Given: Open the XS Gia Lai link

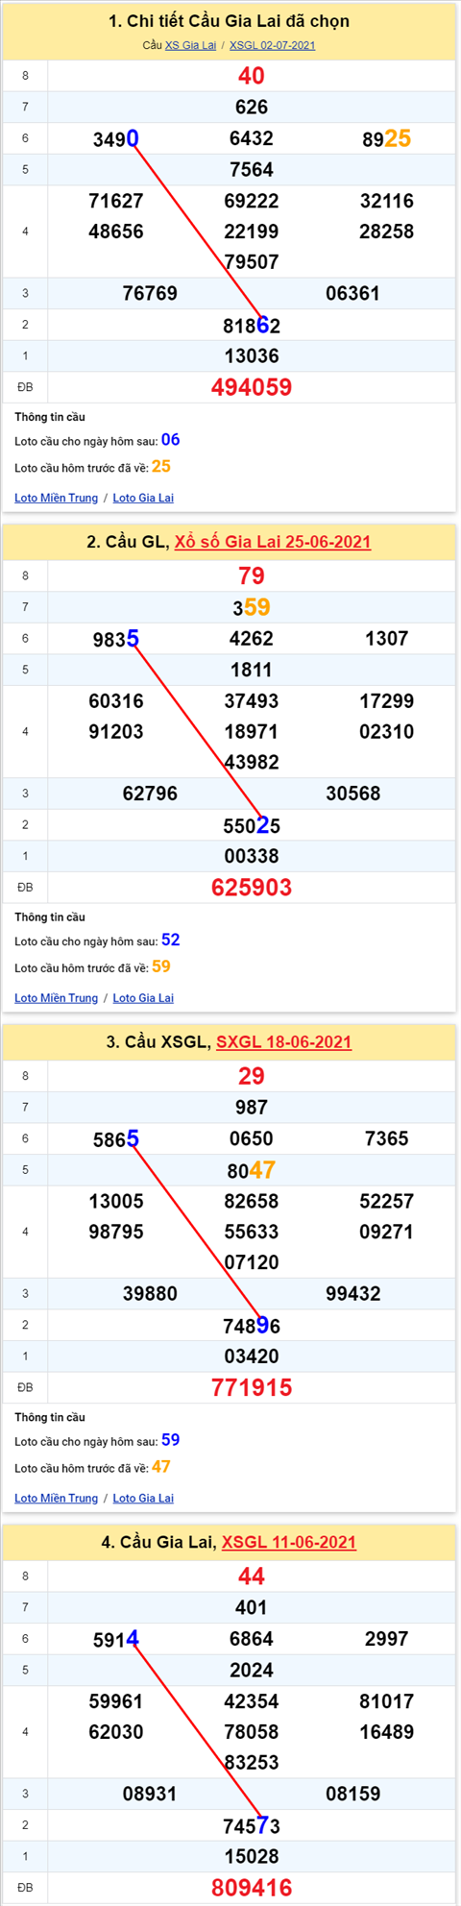Looking at the screenshot, I should tap(190, 45).
